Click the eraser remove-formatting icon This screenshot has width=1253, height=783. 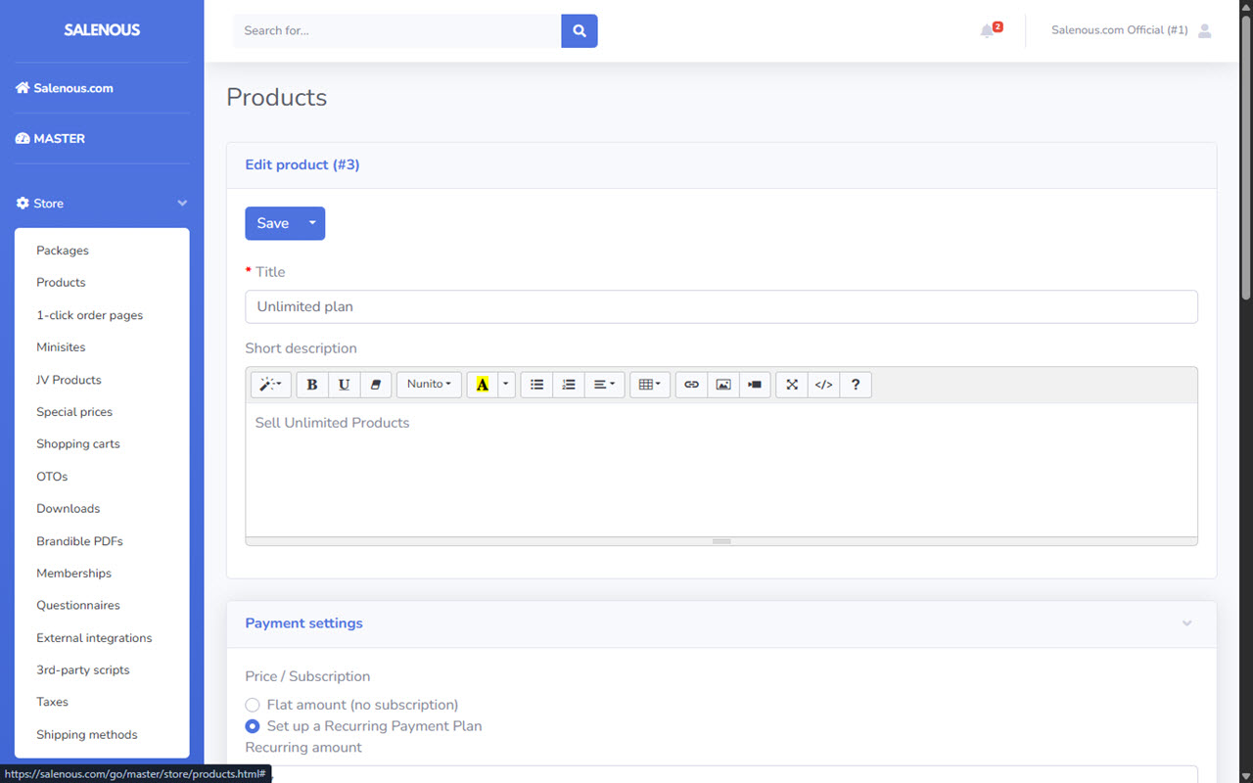point(376,385)
